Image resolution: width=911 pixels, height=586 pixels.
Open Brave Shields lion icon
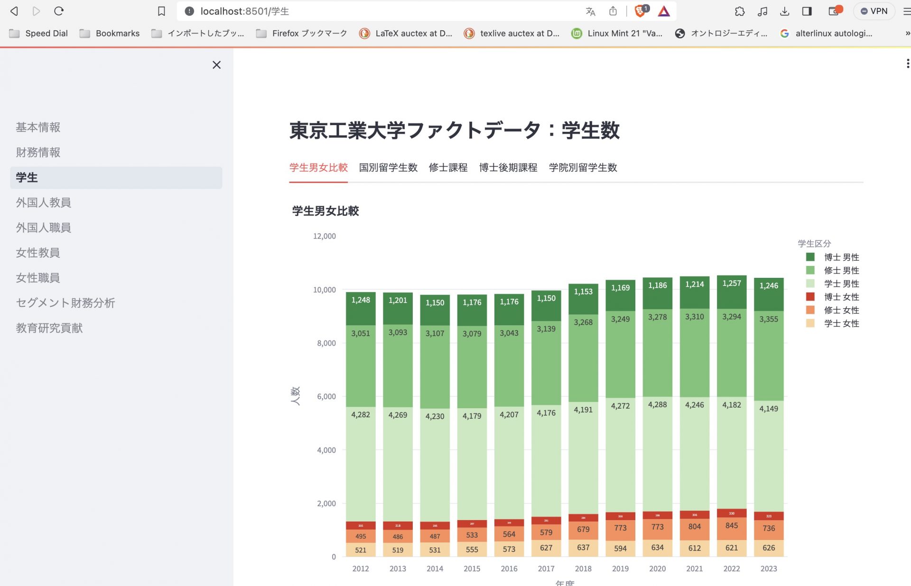pos(641,11)
